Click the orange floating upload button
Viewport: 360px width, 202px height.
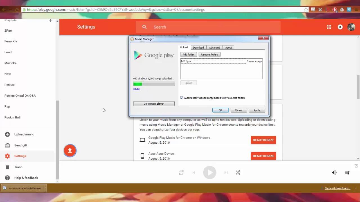coord(70,151)
